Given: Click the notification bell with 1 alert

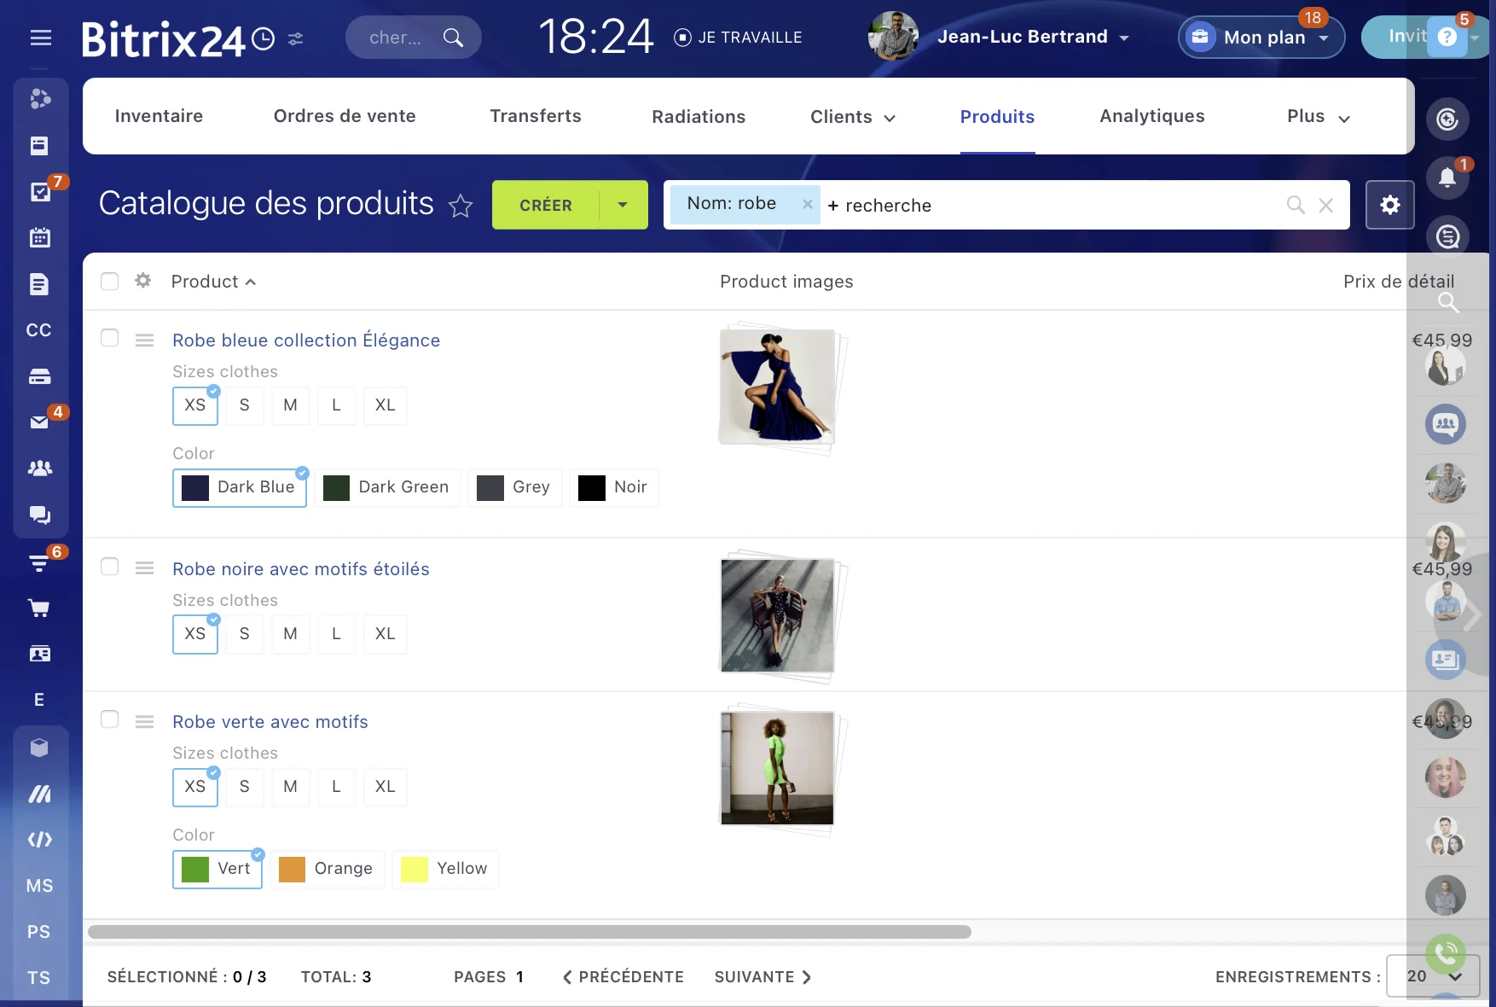Looking at the screenshot, I should coord(1447,178).
